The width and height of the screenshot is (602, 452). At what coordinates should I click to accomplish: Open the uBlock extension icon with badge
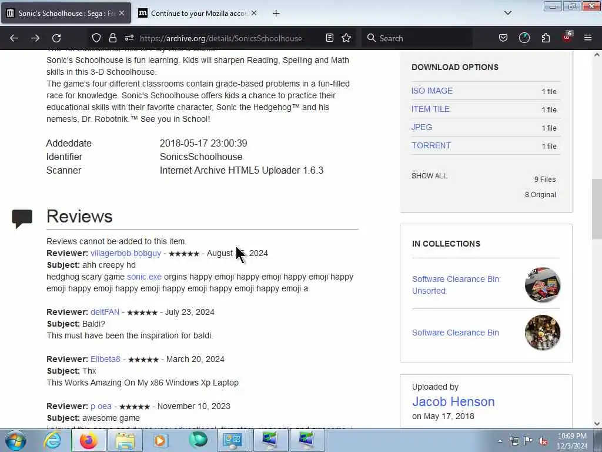coord(567,37)
